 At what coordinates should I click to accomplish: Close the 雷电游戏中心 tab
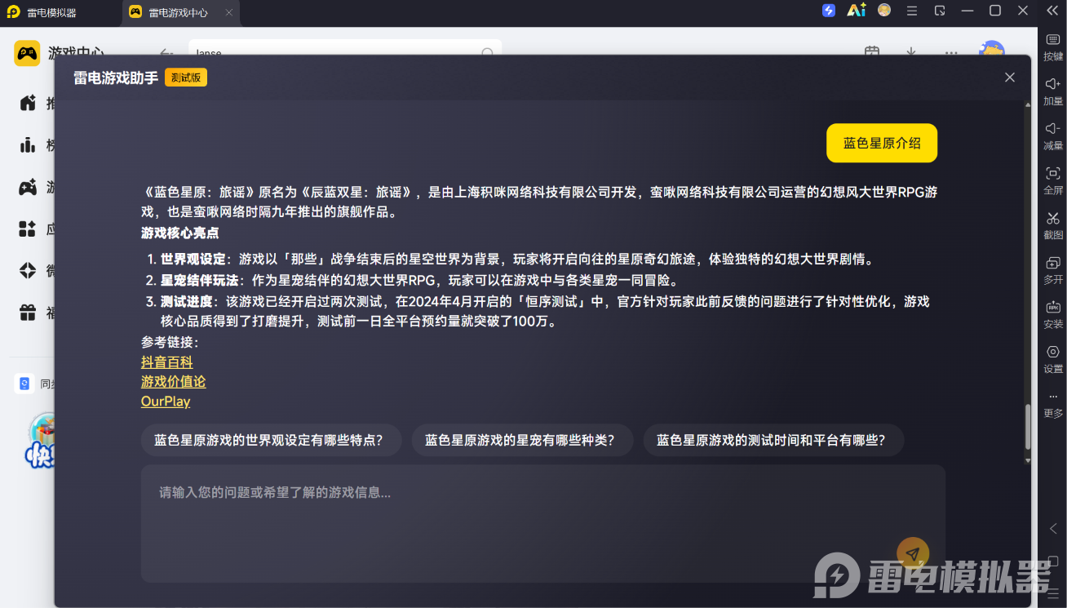pyautogui.click(x=228, y=13)
